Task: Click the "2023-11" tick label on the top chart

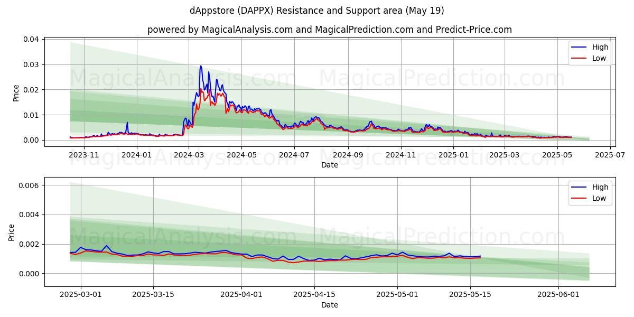Action: [85, 155]
